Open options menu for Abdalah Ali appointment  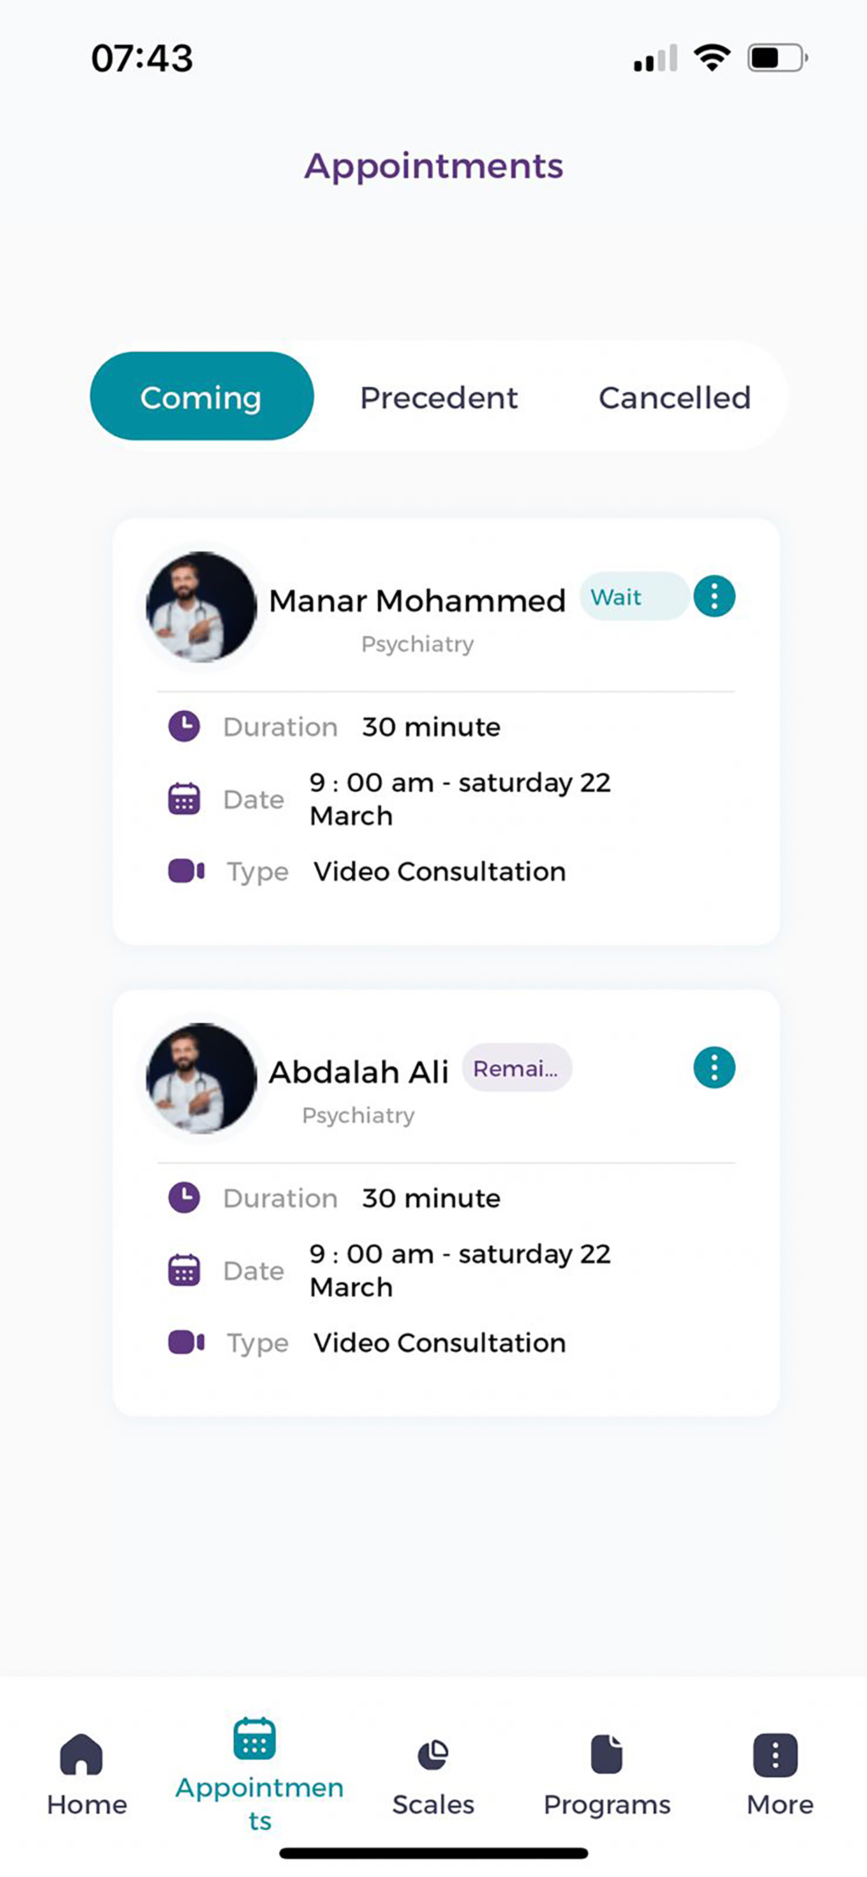pos(714,1068)
